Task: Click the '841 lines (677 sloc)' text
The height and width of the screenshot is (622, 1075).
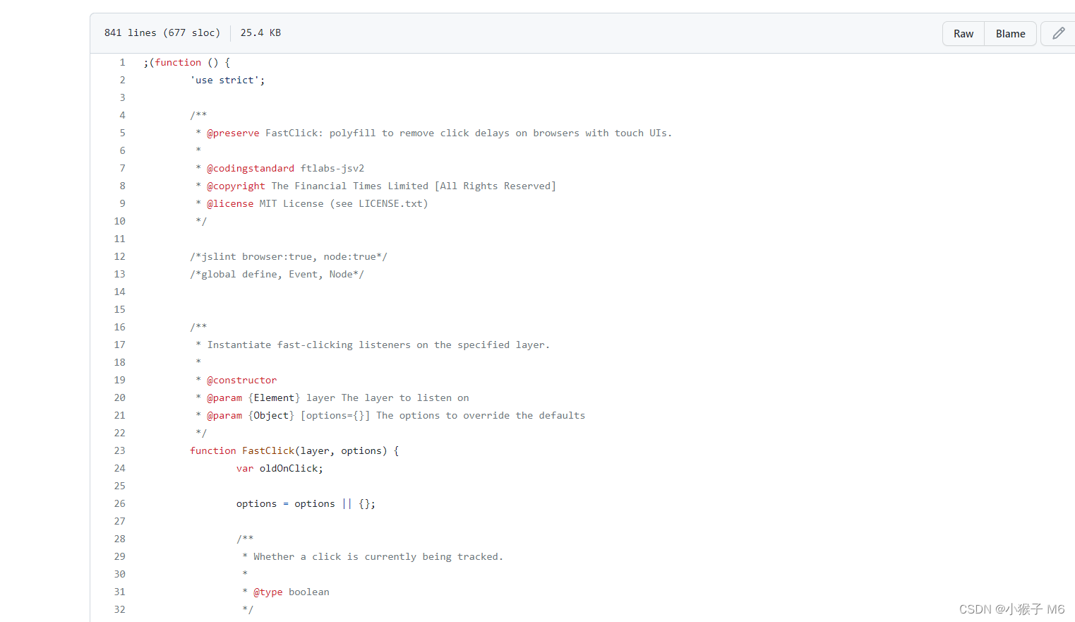Action: point(162,32)
